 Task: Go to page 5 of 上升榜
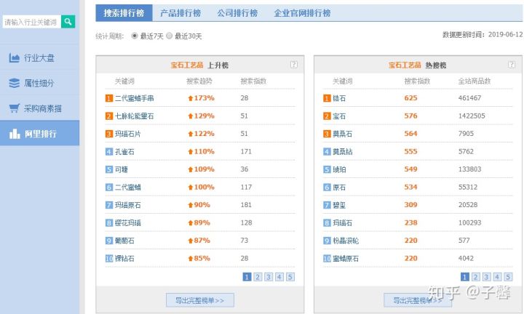290,277
